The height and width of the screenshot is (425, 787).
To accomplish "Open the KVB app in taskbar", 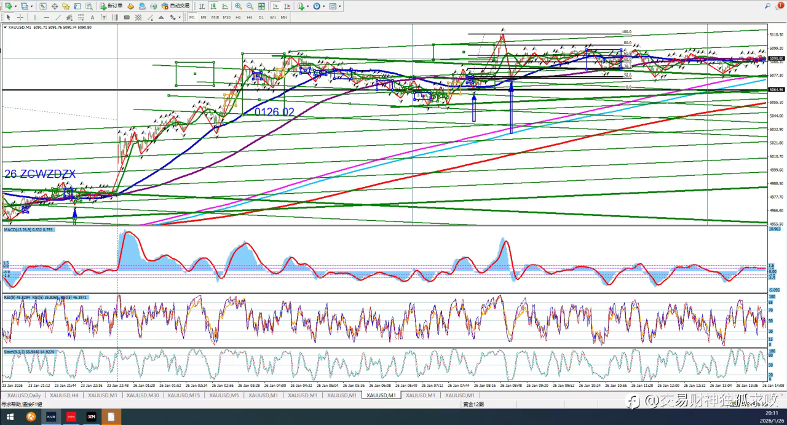I will (x=50, y=417).
